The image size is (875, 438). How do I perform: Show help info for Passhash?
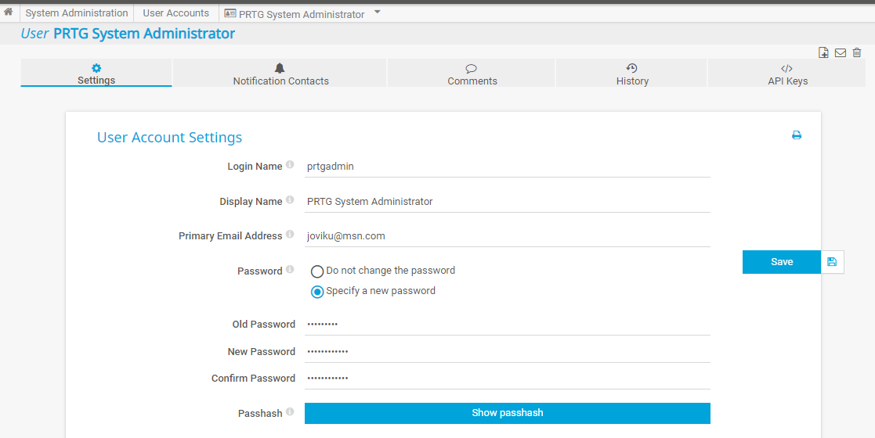[x=290, y=411]
